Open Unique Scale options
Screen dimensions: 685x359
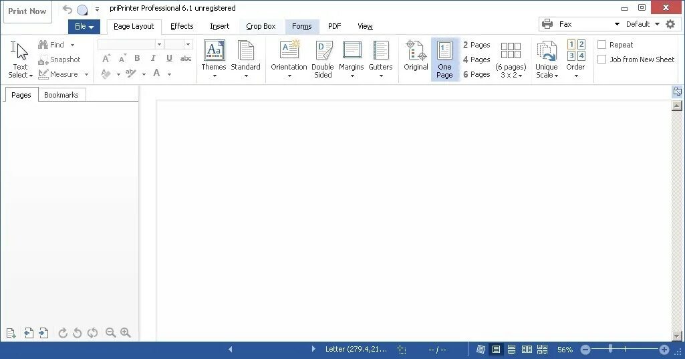point(547,59)
